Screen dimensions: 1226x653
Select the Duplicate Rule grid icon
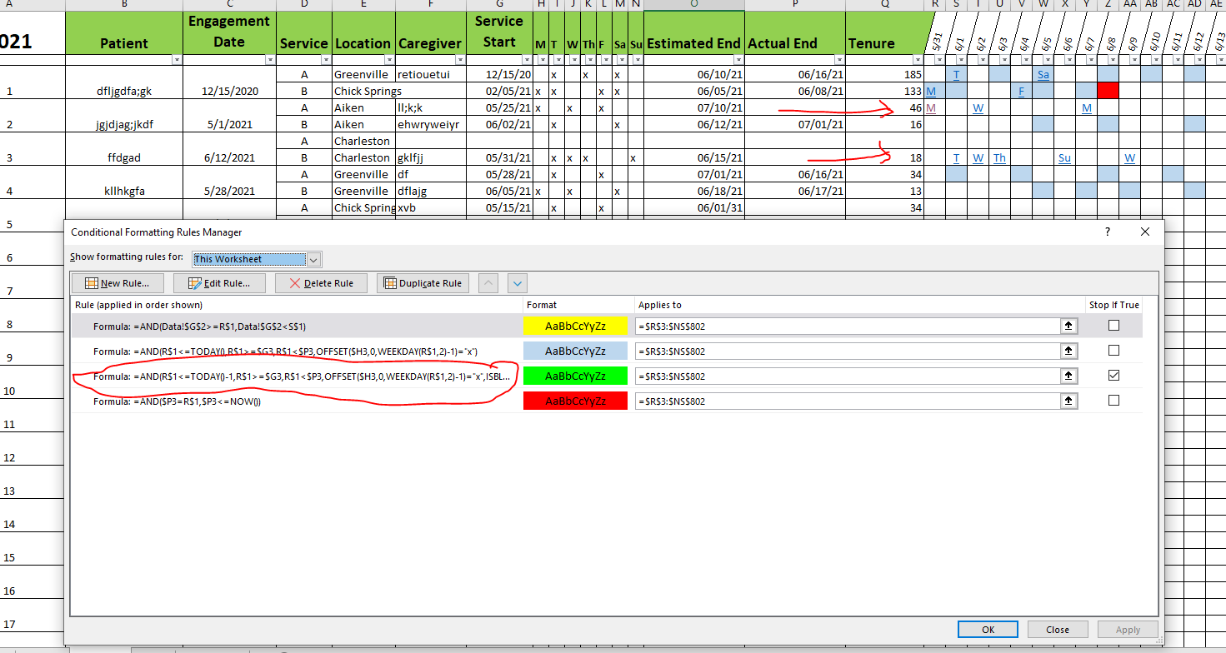click(x=392, y=282)
